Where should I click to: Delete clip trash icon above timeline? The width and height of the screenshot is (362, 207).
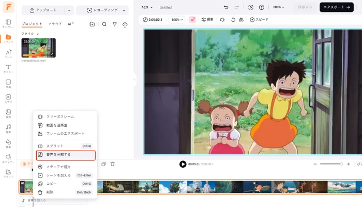click(112, 164)
